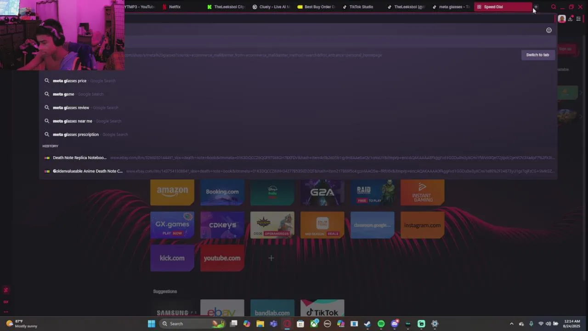
Task: Open the youtube.com speed dial tile
Action: point(222,258)
